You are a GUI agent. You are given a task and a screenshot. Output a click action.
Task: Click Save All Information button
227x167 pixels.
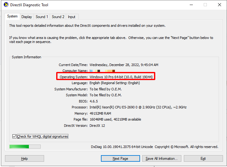pos(162,159)
